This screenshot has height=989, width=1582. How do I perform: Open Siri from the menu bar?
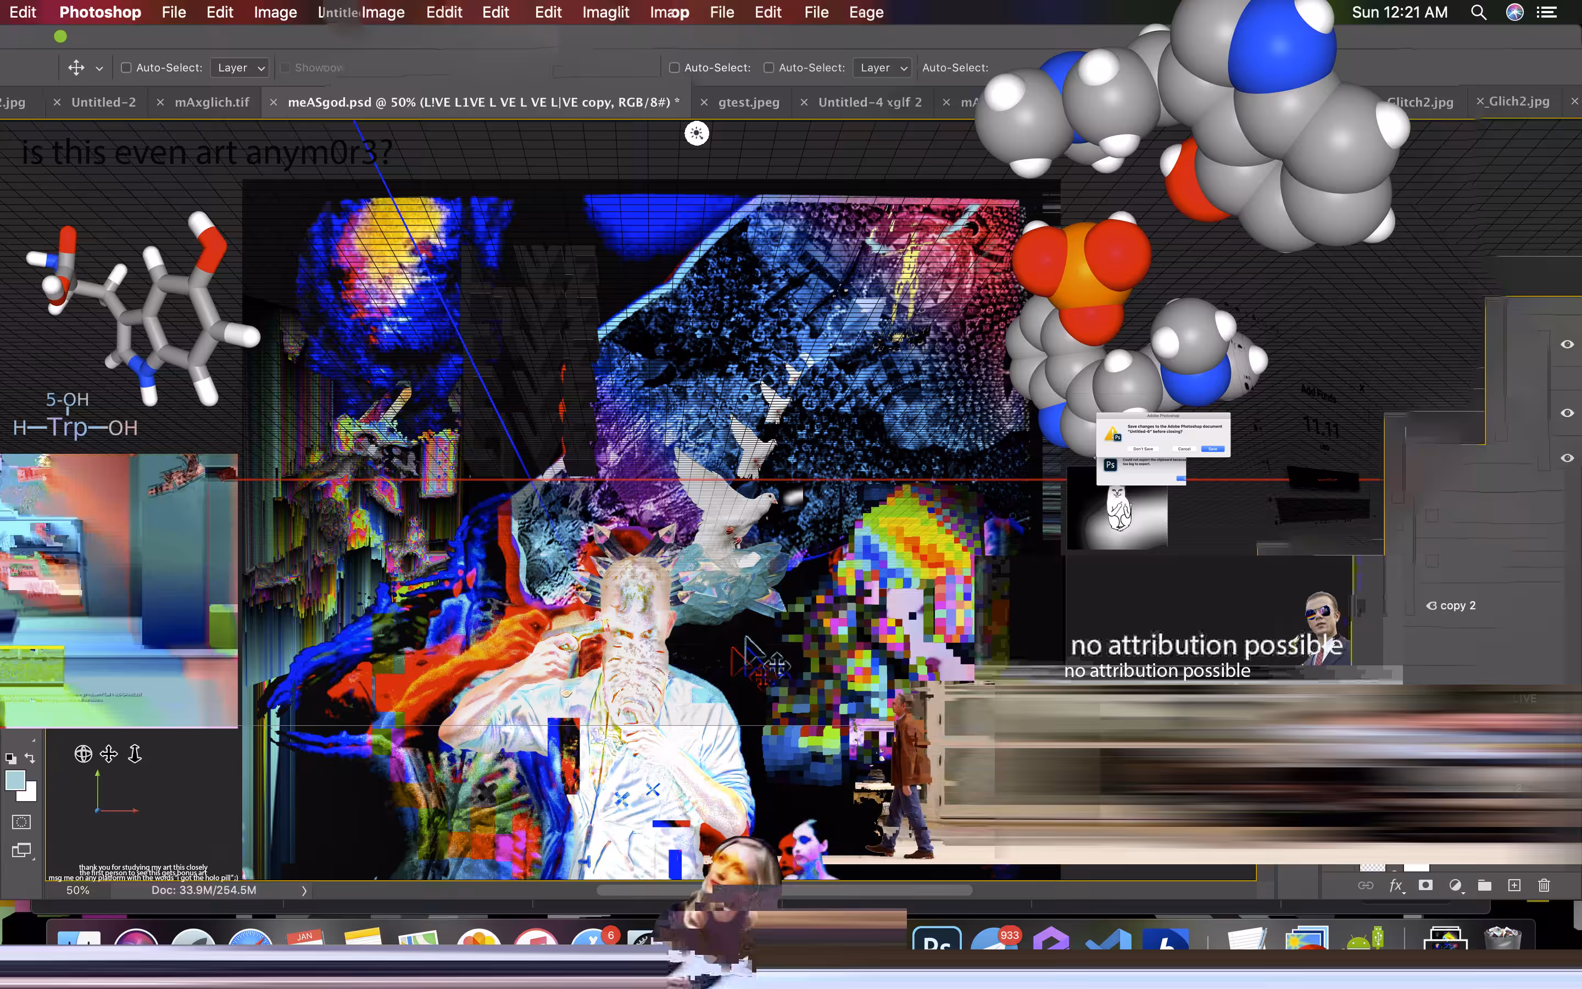(1514, 13)
